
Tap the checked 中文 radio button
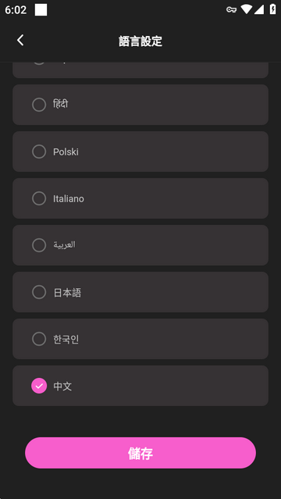39,386
